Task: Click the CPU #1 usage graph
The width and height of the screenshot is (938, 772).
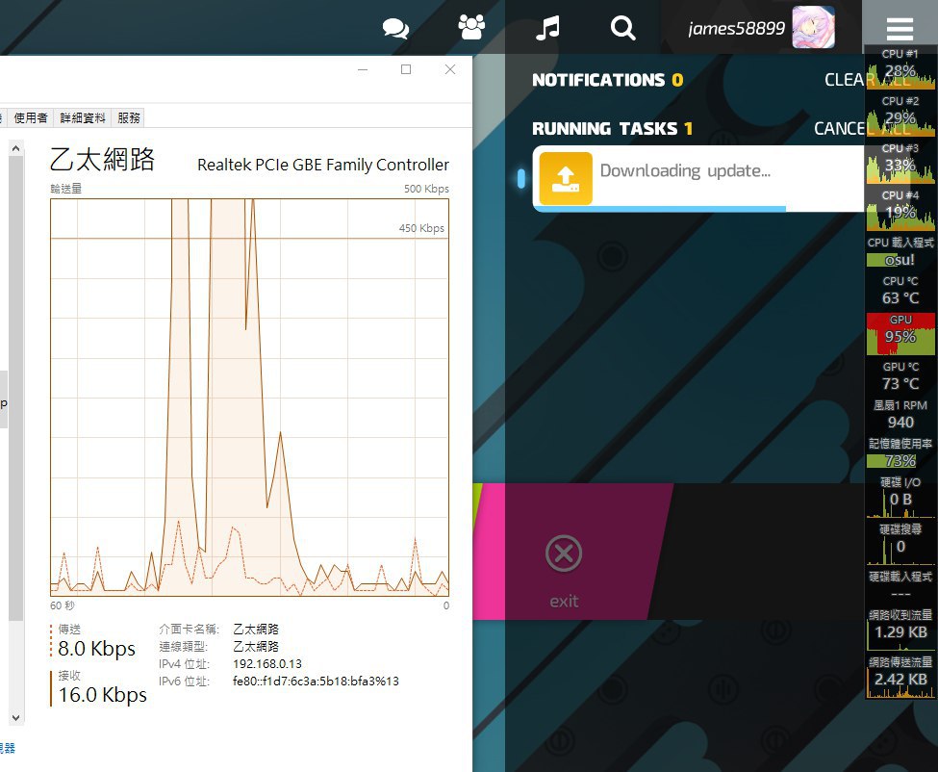Action: (x=900, y=67)
